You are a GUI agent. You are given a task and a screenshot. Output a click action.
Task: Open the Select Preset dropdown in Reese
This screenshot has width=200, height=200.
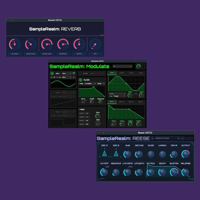pos(168,138)
